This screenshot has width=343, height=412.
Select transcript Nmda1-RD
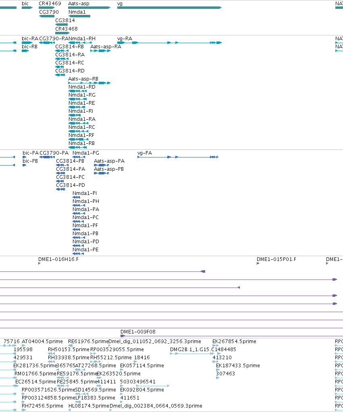[x=82, y=87]
